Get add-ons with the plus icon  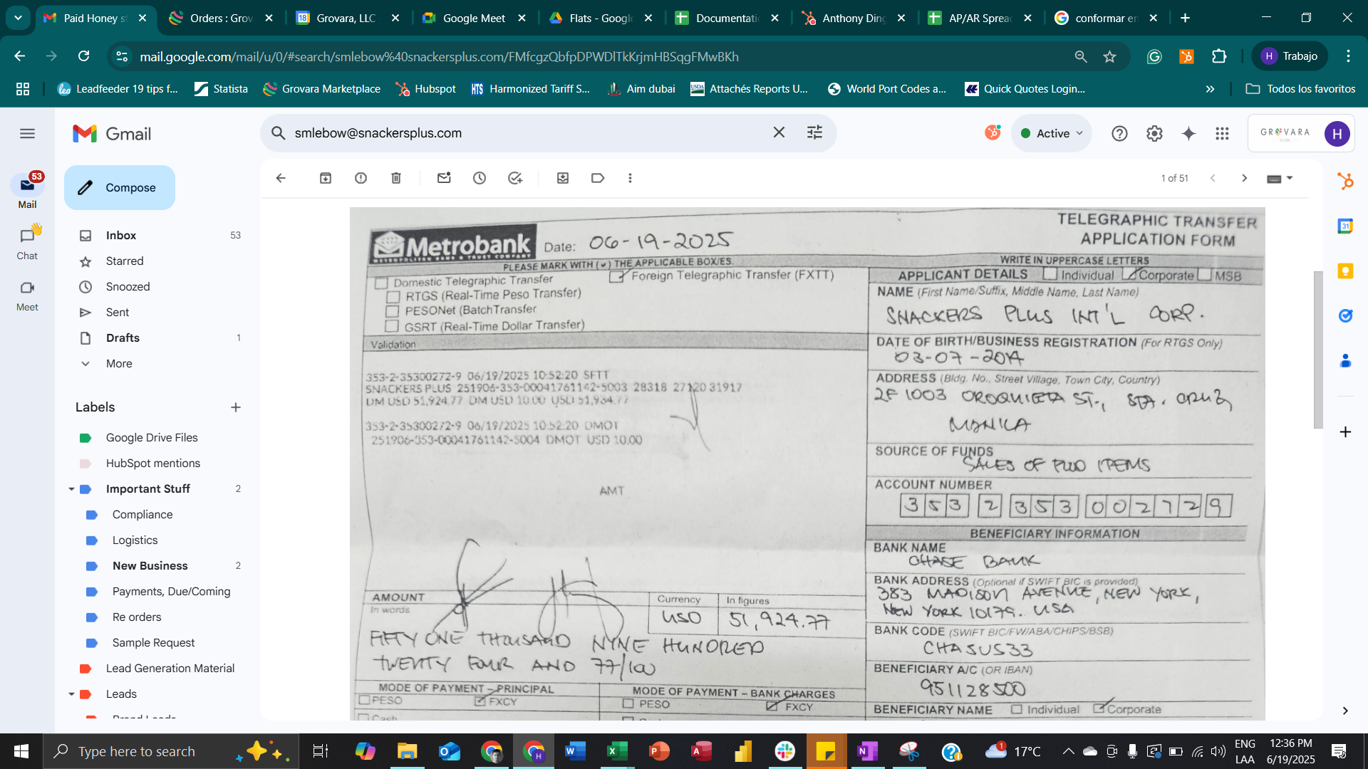pos(1345,432)
